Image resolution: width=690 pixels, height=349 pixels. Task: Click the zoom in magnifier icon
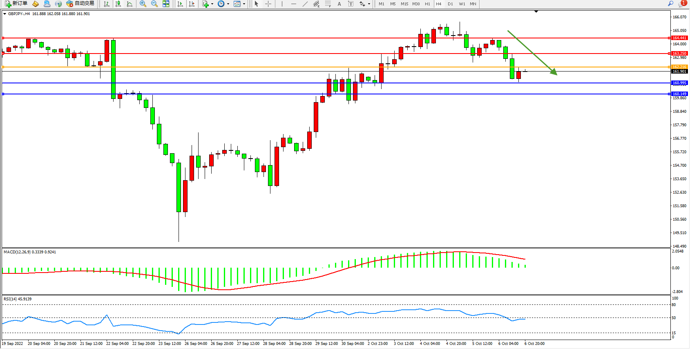tap(143, 4)
